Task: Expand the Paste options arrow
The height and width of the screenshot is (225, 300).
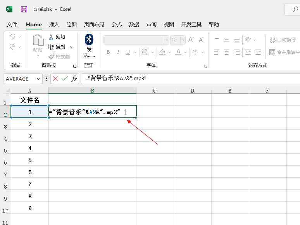Action: tap(38, 55)
